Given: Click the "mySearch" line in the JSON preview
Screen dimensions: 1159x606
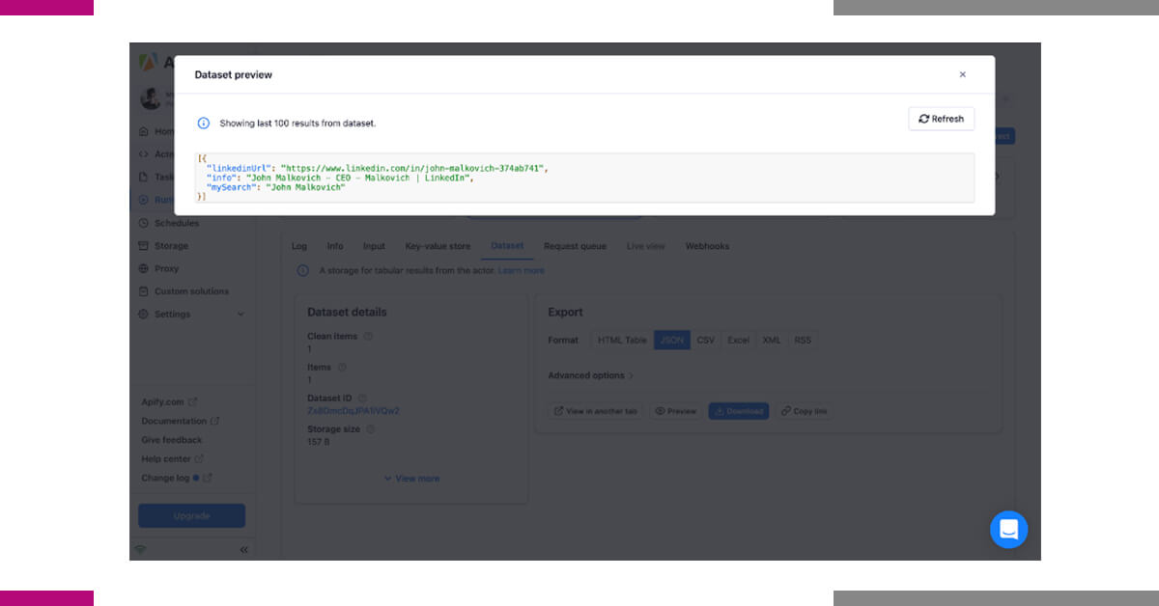Looking at the screenshot, I should 275,187.
